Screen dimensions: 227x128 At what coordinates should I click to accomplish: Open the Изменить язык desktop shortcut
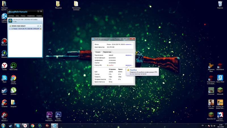211,67
